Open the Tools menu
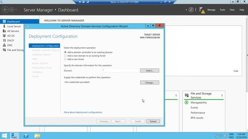The height and width of the screenshot is (139, 248). pos(222,10)
